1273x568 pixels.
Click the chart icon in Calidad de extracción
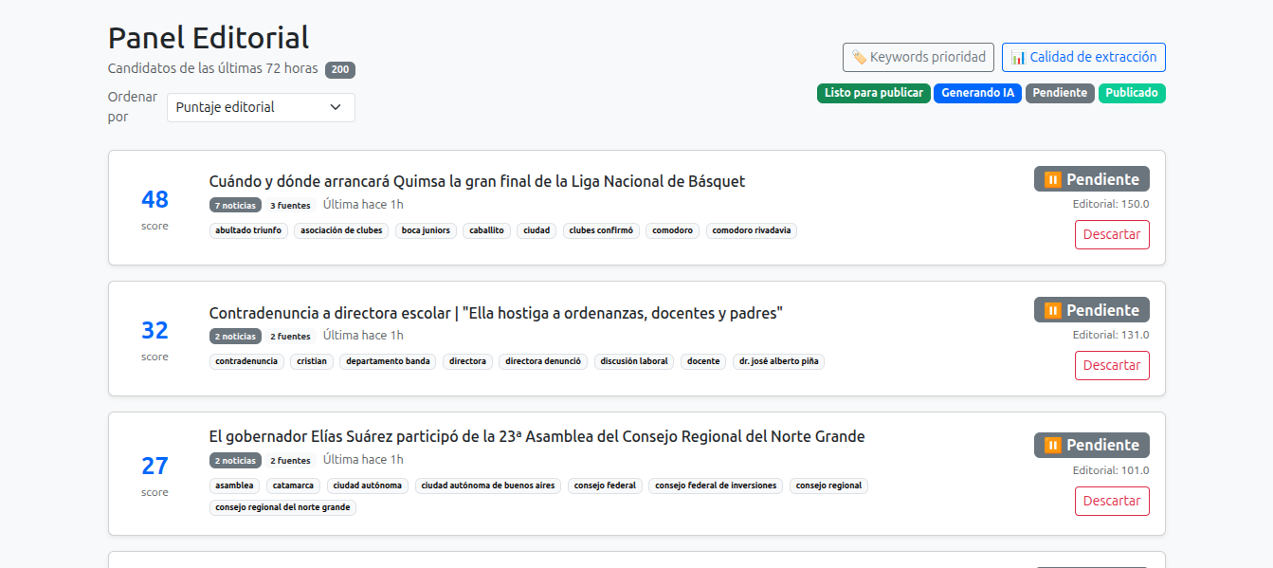point(1018,57)
